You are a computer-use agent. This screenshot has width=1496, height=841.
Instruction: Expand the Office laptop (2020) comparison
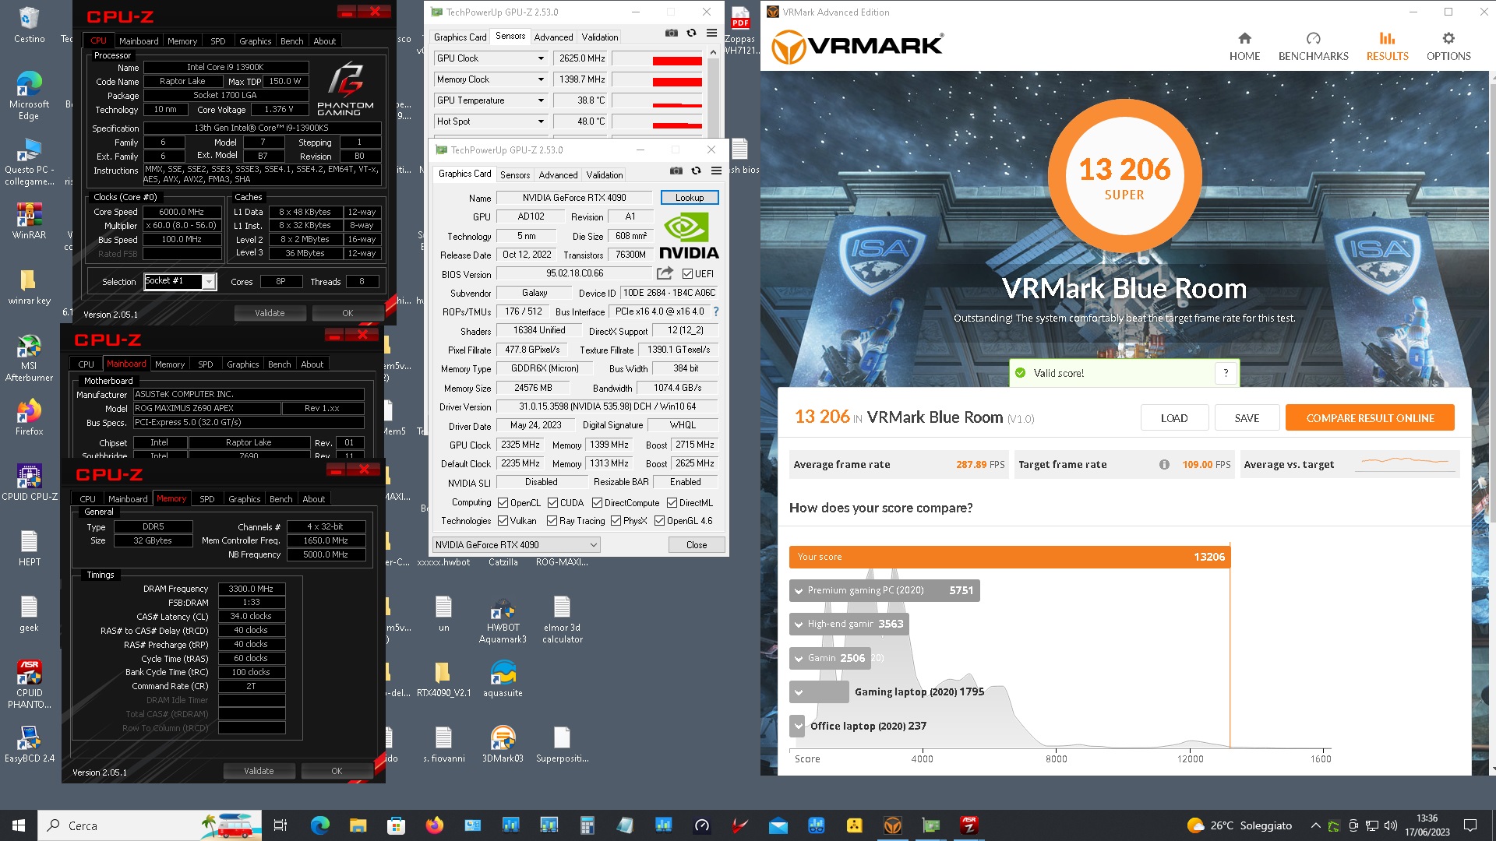click(798, 727)
